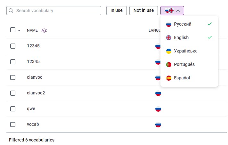Collapse the language filter dropdown
The height and width of the screenshot is (145, 228).
tap(172, 11)
